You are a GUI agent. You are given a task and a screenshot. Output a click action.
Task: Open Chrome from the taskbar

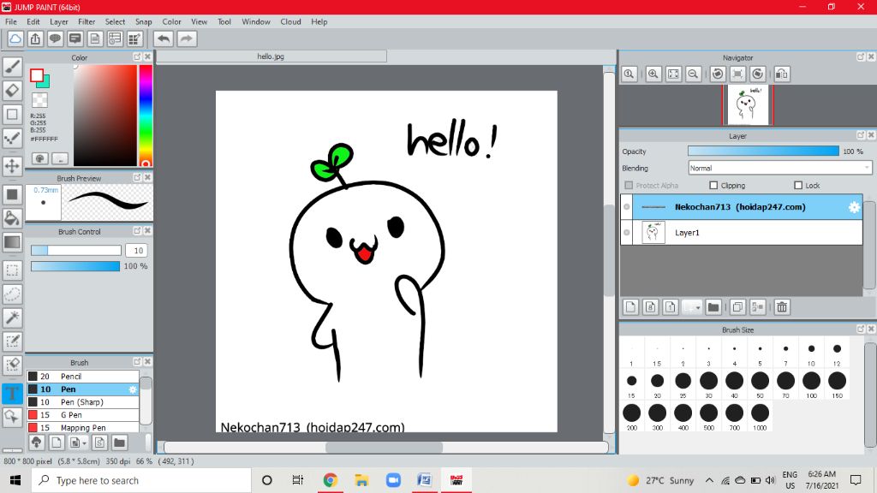tap(330, 480)
